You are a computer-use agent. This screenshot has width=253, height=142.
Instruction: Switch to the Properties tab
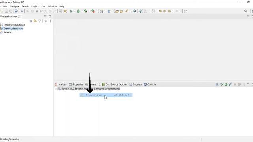[x=76, y=84]
